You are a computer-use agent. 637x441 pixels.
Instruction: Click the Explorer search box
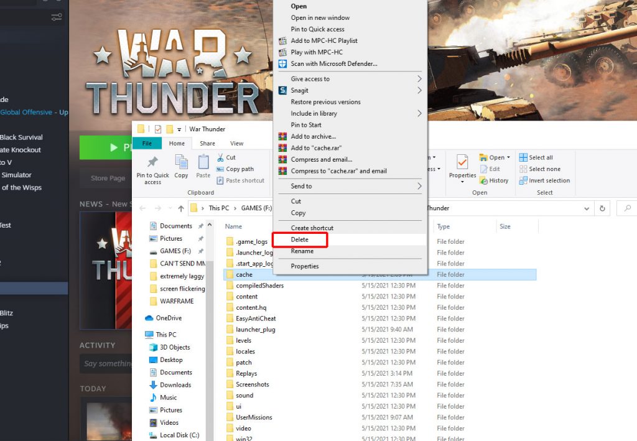[x=627, y=208]
